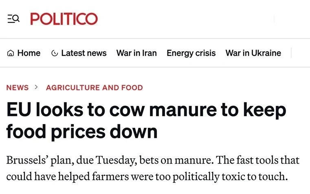The image size is (310, 194).
Task: Click the subheading starting with Brussels' plan
Action: click(x=153, y=160)
